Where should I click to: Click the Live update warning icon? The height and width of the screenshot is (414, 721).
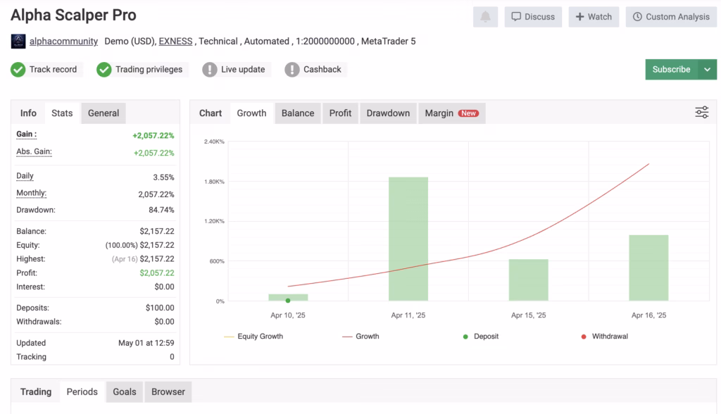[x=210, y=70]
